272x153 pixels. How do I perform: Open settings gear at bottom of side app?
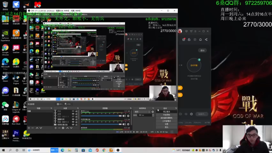191,114
